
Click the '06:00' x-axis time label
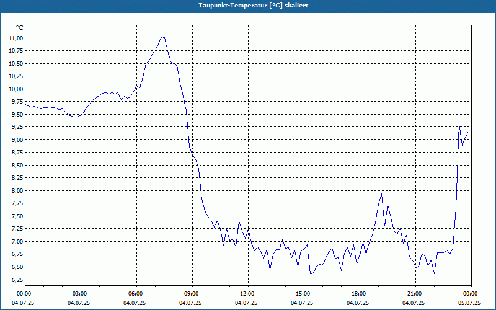[135, 294]
